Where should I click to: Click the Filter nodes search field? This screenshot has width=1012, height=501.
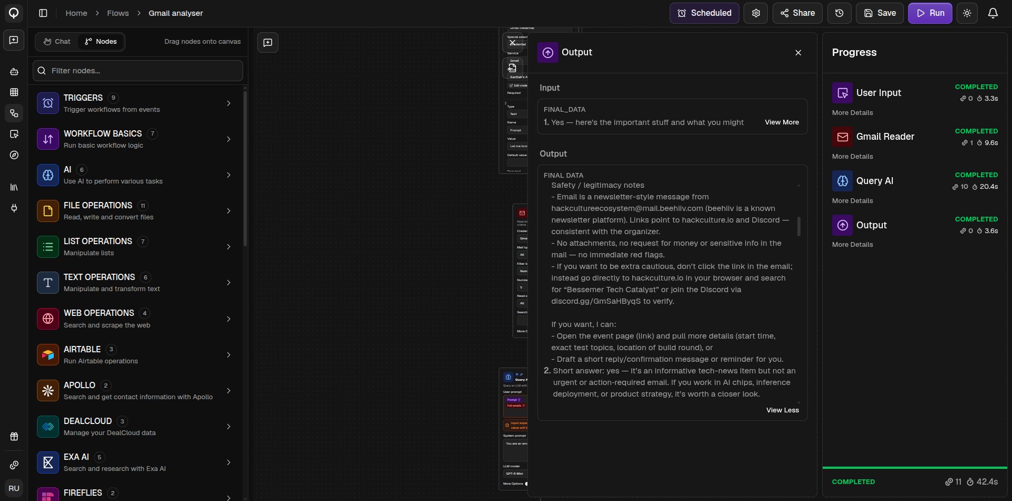pos(138,71)
